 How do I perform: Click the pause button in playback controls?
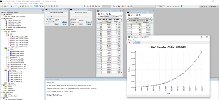click(173, 6)
